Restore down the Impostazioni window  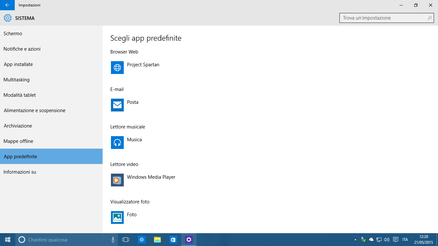click(x=416, y=5)
